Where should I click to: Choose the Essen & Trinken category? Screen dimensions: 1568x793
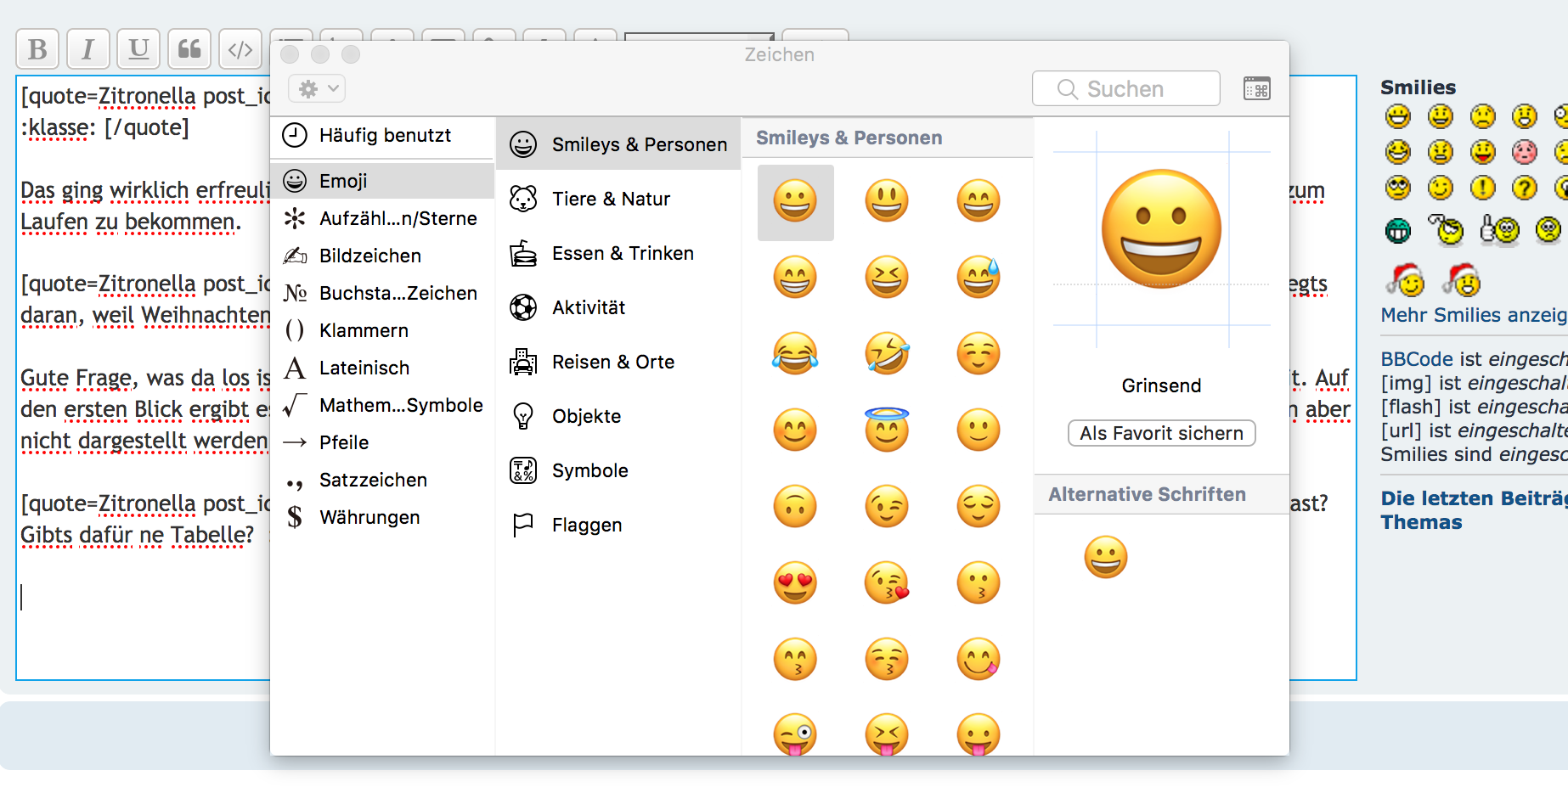coord(622,253)
